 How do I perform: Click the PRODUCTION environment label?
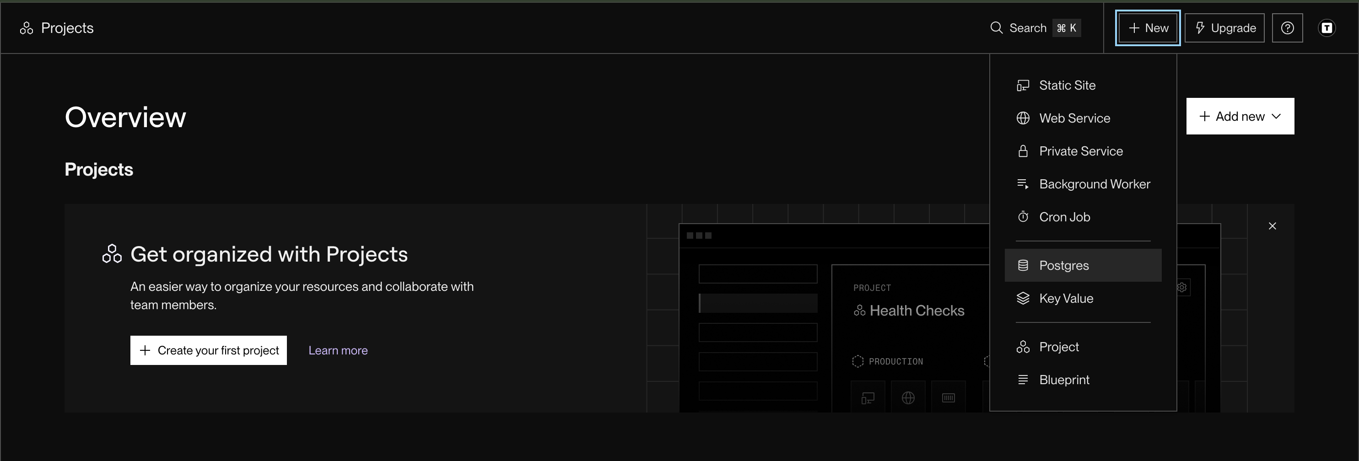point(895,361)
